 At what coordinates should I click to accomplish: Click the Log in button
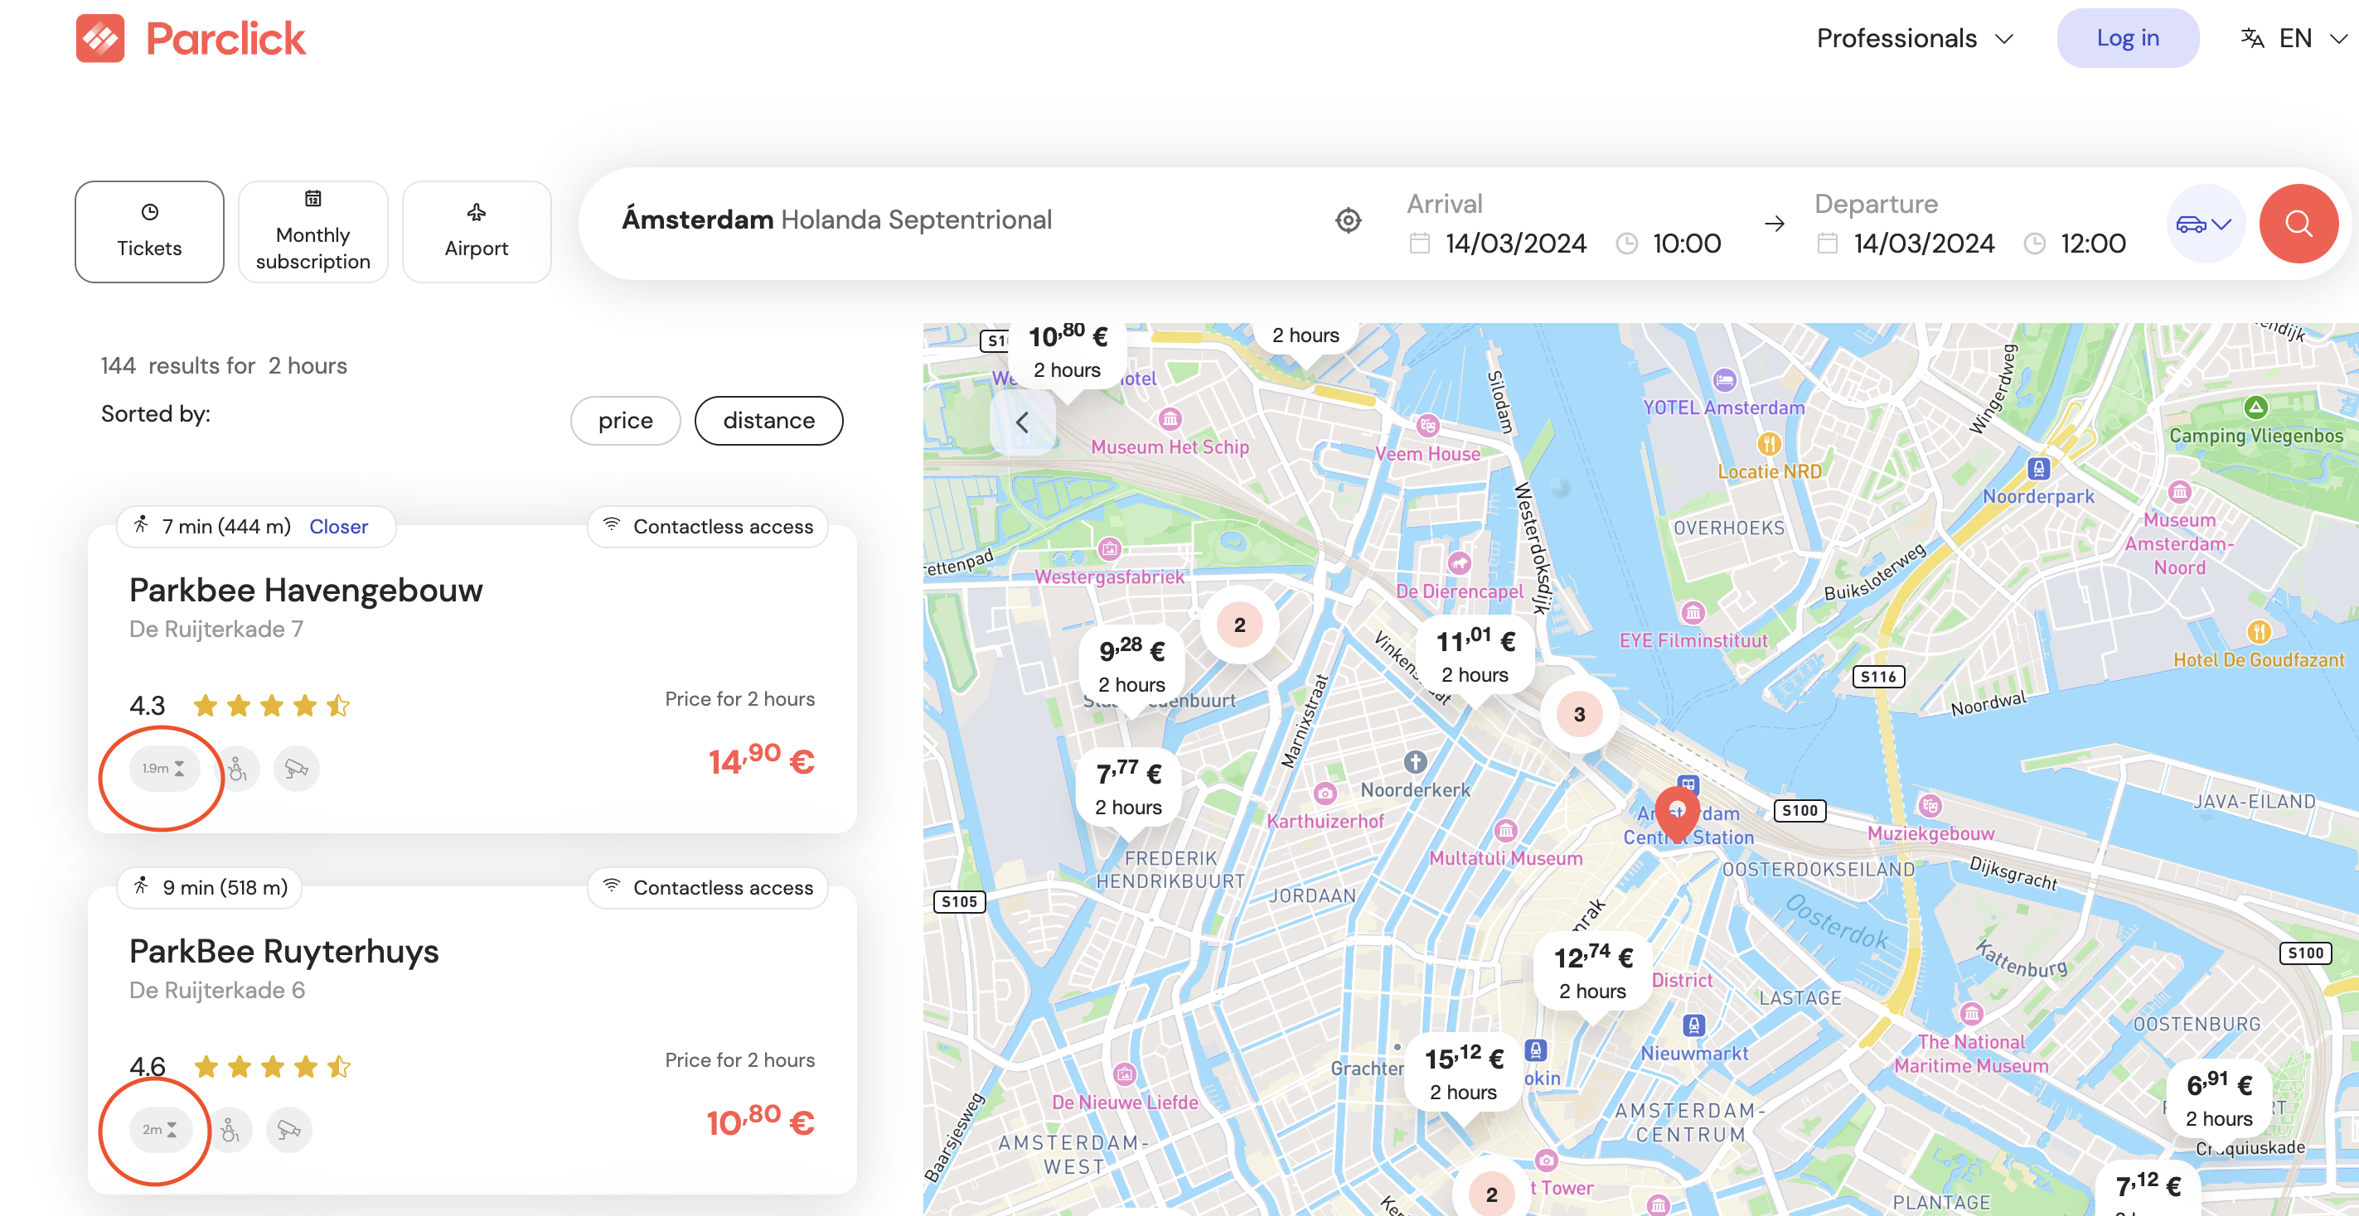coord(2126,38)
